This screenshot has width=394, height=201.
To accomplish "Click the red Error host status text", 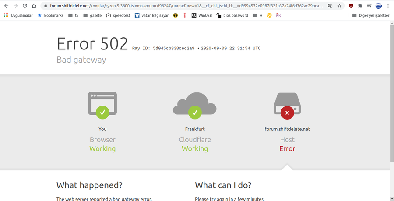I will coord(287,148).
